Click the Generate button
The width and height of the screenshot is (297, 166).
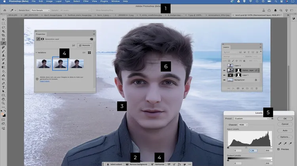tap(84, 45)
